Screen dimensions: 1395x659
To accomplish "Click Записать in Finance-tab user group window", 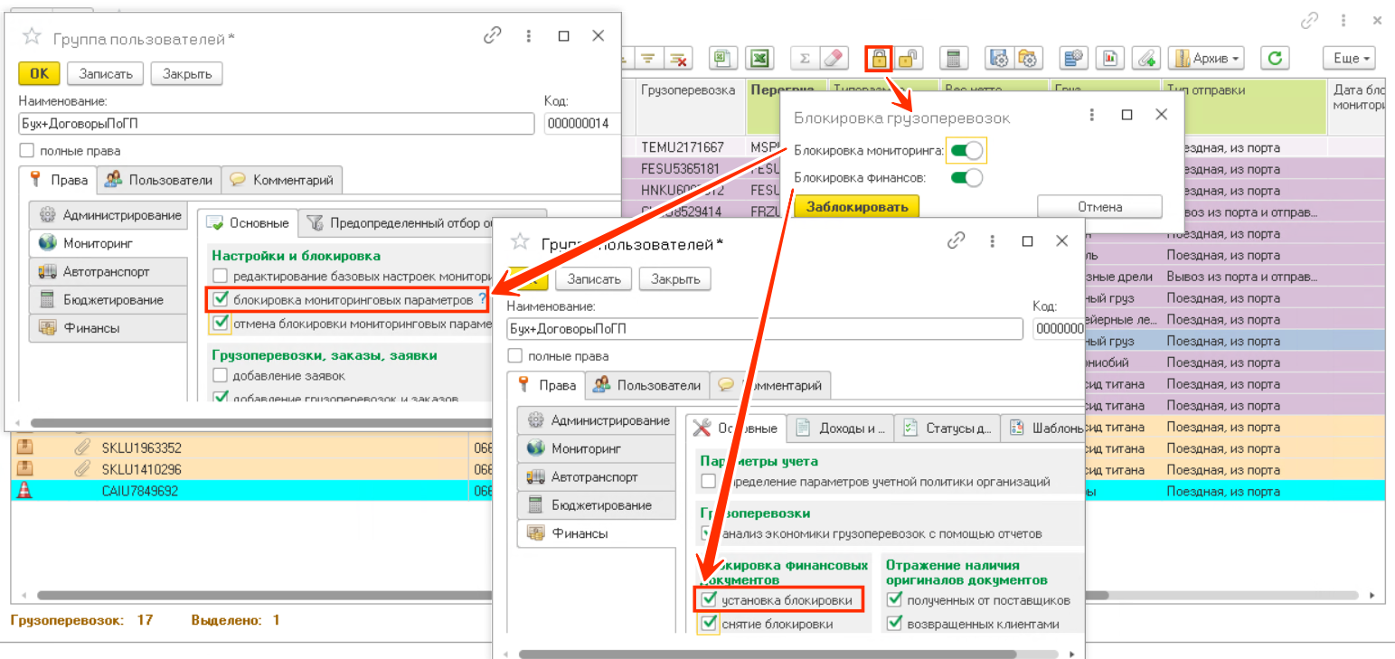I will tap(594, 279).
